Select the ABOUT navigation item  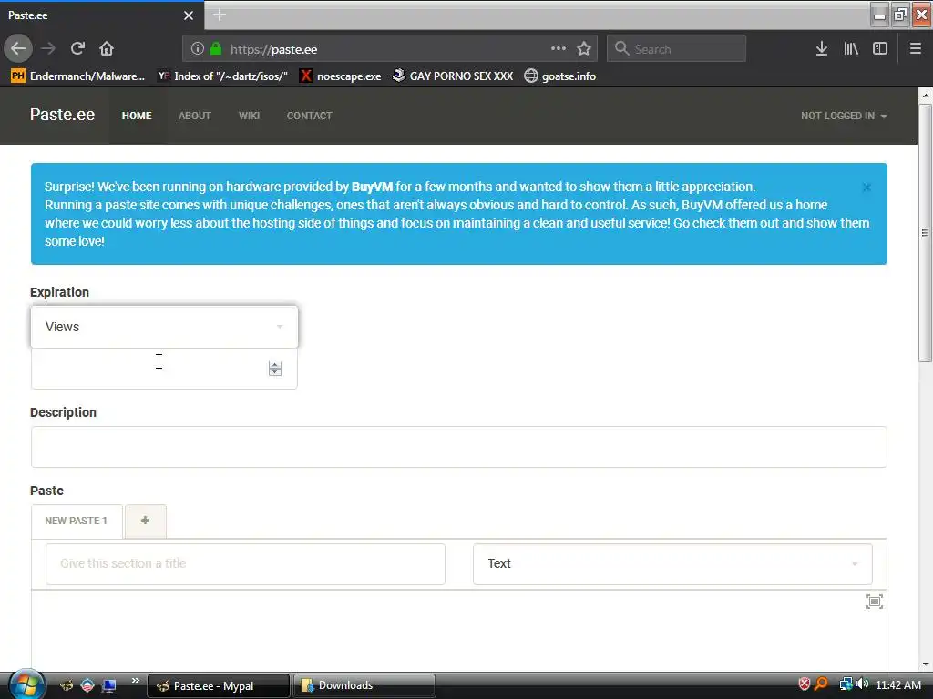tap(195, 116)
